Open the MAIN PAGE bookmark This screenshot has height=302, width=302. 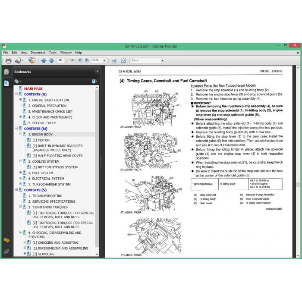pos(33,88)
